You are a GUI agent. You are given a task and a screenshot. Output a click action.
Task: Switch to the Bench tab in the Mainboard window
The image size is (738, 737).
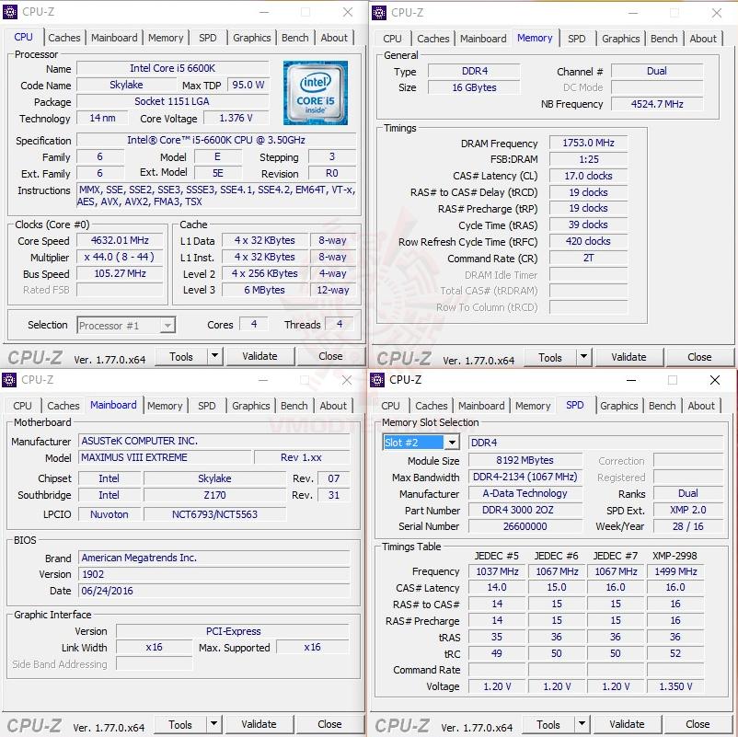[x=294, y=405]
